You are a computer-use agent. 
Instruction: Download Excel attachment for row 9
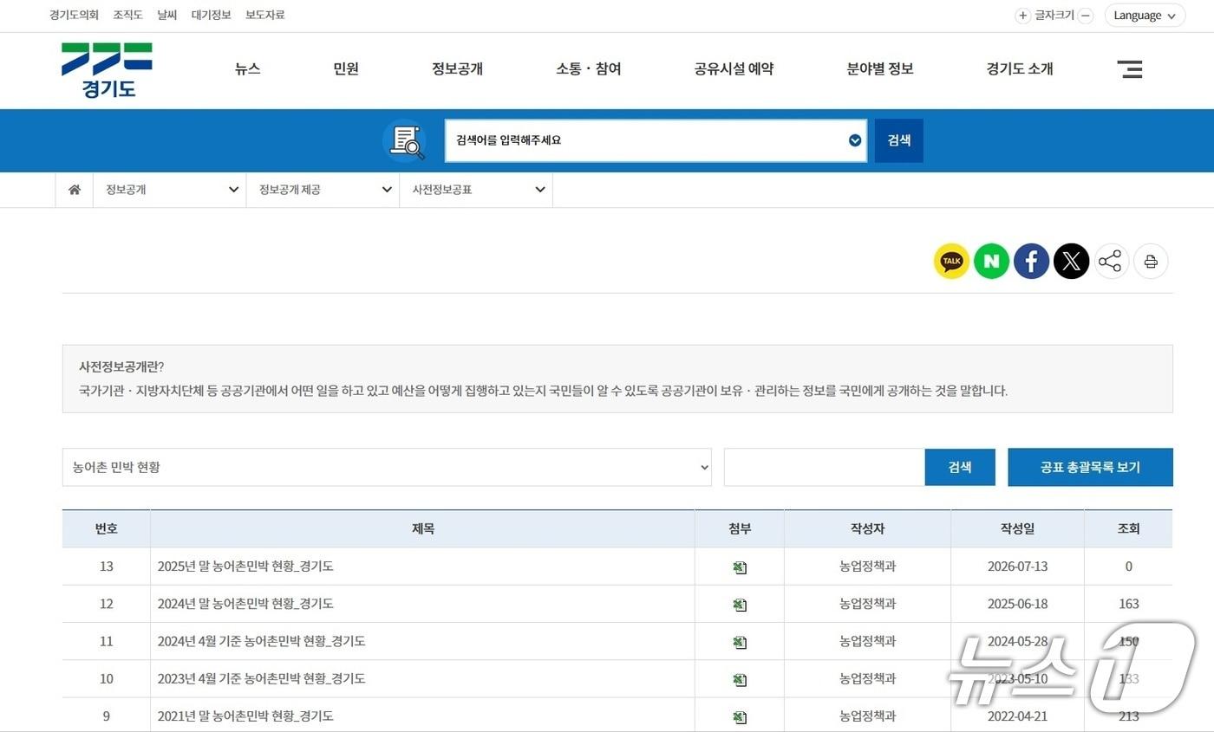click(x=740, y=716)
